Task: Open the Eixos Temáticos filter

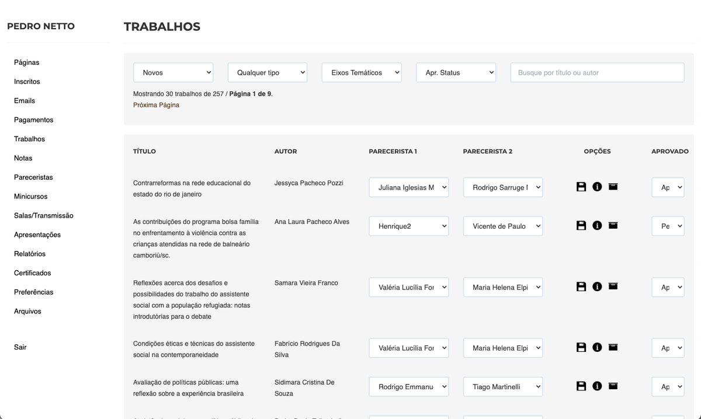Action: click(362, 72)
